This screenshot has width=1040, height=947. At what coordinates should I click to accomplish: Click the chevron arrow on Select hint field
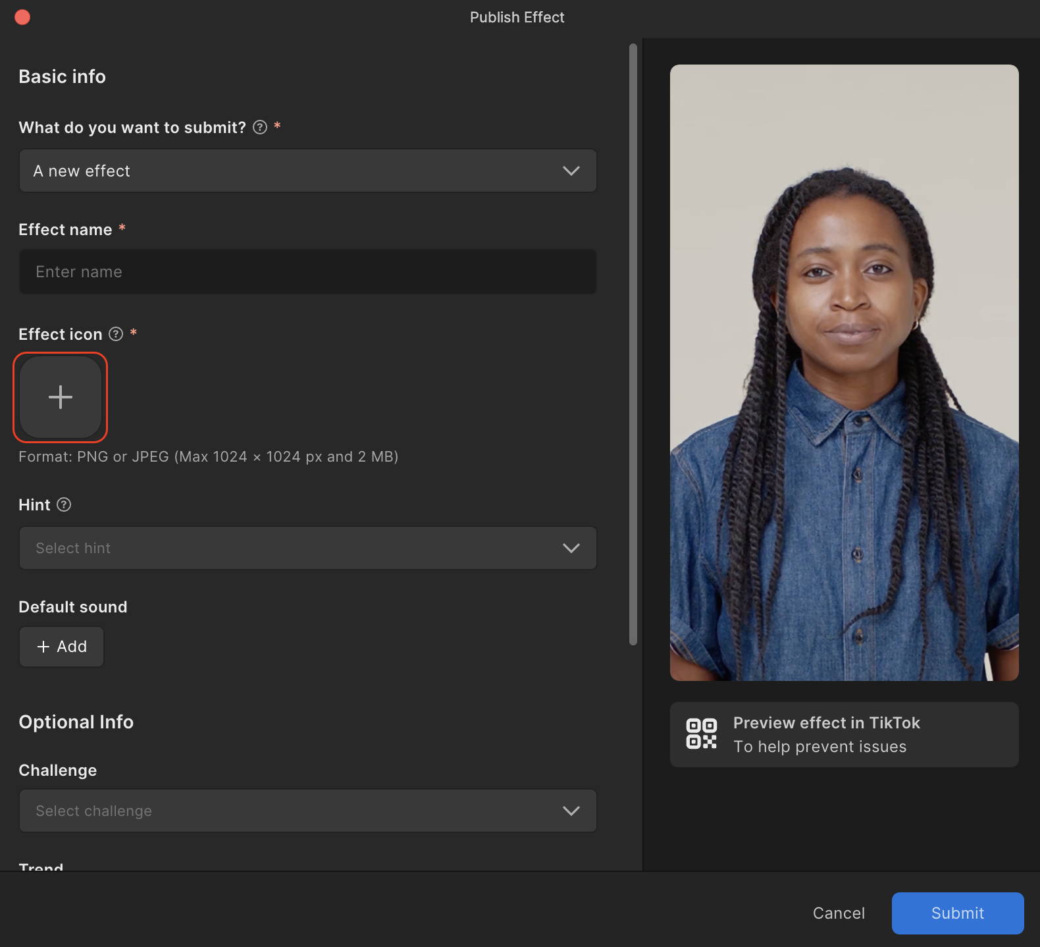coord(571,548)
